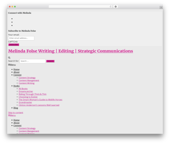Open the Melinda Folse site title link
Image resolution: width=170 pixels, height=144 pixels.
pos(70,51)
